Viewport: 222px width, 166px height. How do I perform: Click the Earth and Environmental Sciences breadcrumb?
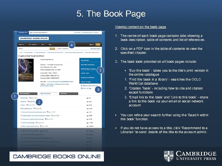click(x=55, y=53)
